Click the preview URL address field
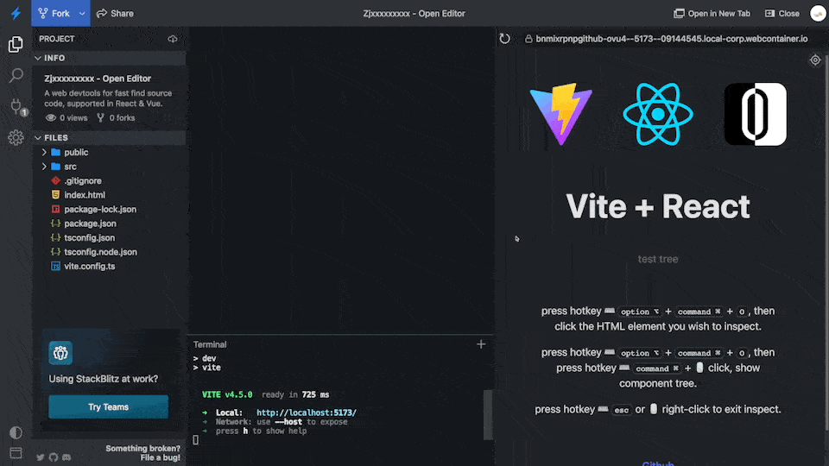829x466 pixels. click(672, 39)
